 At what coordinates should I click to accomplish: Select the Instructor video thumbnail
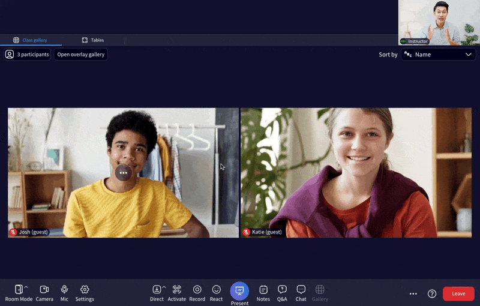point(439,23)
